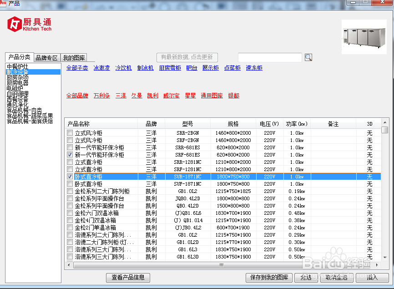Filter by the 威尔宝 brand
The height and width of the screenshot is (289, 394).
(172, 96)
